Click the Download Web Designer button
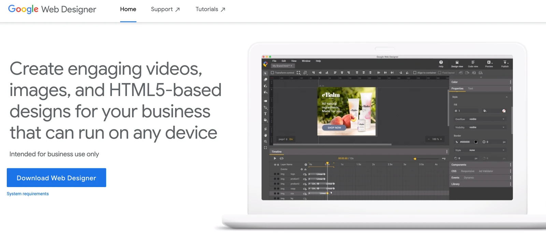 pyautogui.click(x=56, y=178)
